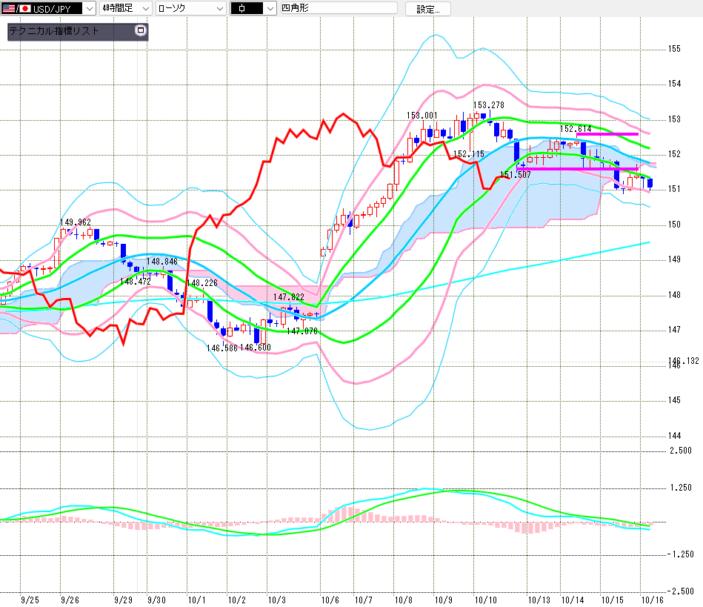
Task: Click the 1.250 level on MACD axis
Action: point(680,488)
